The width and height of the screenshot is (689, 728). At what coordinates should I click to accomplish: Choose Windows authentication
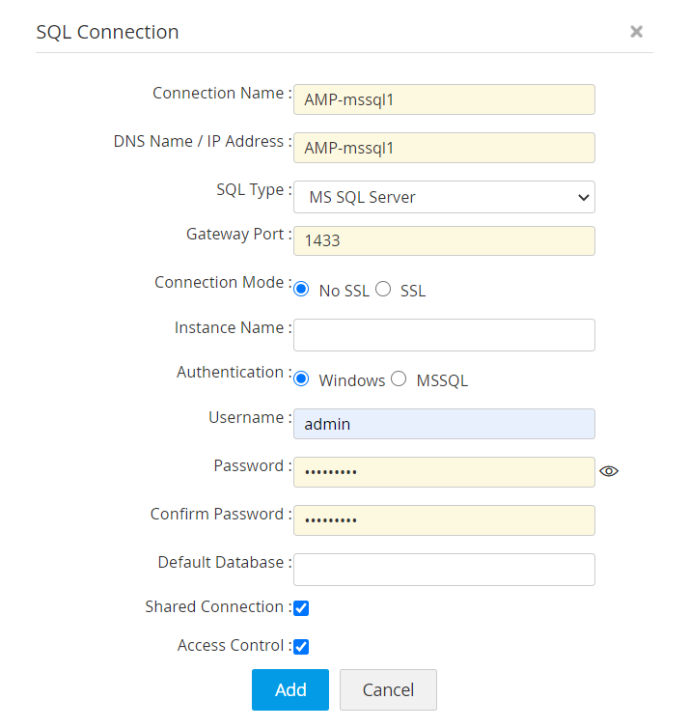point(301,379)
